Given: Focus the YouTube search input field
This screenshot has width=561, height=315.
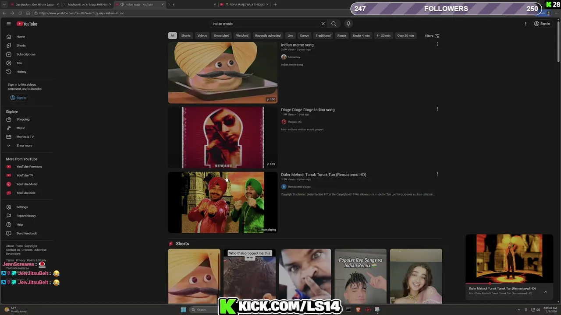Looking at the screenshot, I should click(265, 24).
